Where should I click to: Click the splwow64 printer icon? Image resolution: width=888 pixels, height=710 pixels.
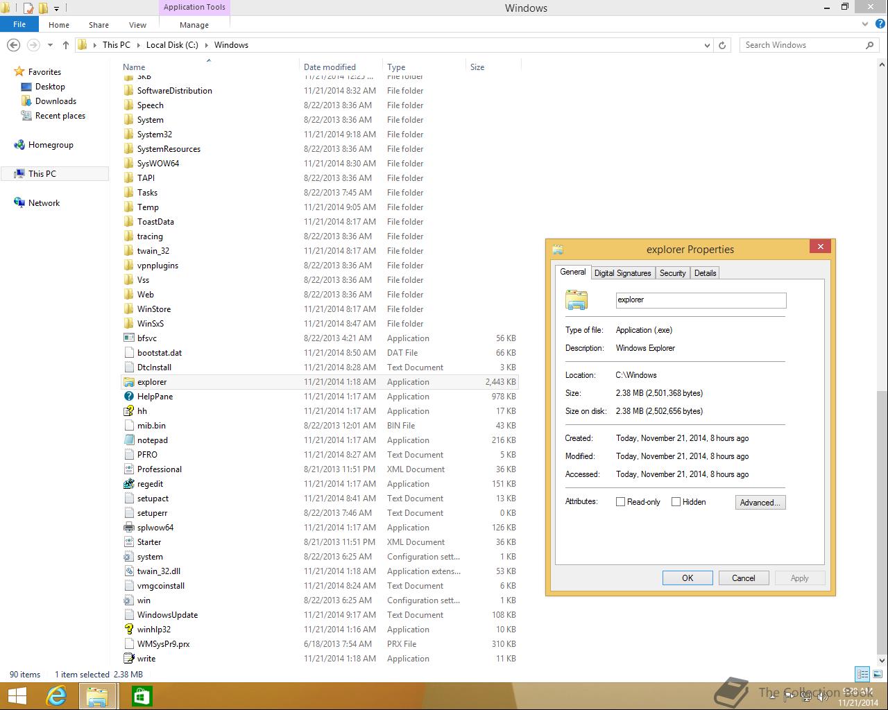coord(128,528)
